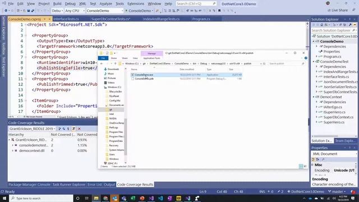Collapse the DemoContext project node

pos(314,97)
